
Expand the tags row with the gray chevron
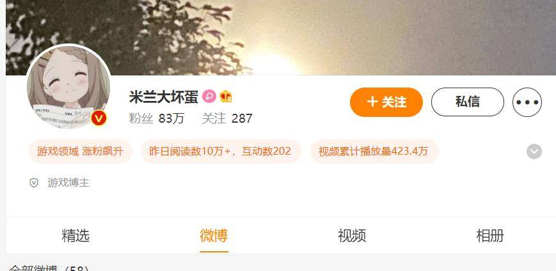click(x=534, y=151)
